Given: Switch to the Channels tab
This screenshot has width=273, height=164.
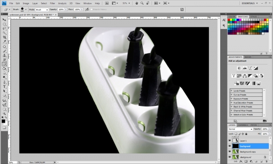Looking at the screenshot, I should 243,125.
